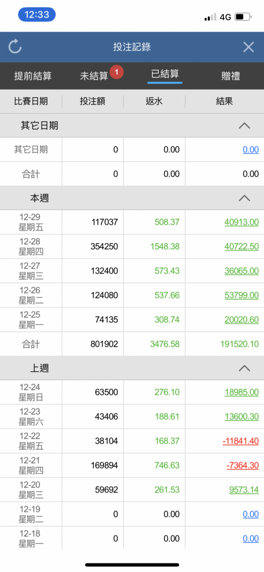
Task: Close the 投注記錄 panel with the X icon
Action: click(x=249, y=47)
